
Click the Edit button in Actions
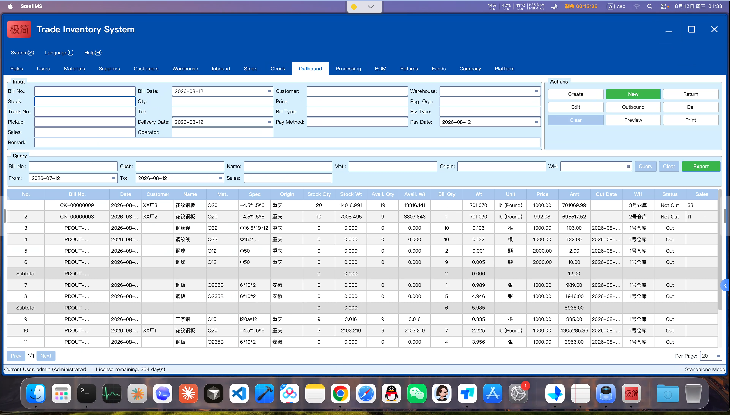[576, 107]
